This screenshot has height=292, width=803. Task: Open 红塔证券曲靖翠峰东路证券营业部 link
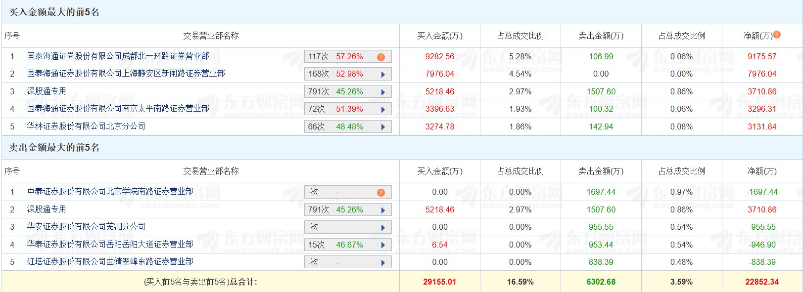coord(110,262)
